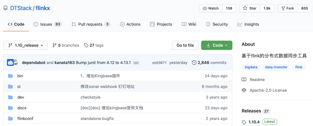Open the Pull requests tab
Viewport: 313px width, 126px height.
(91, 24)
